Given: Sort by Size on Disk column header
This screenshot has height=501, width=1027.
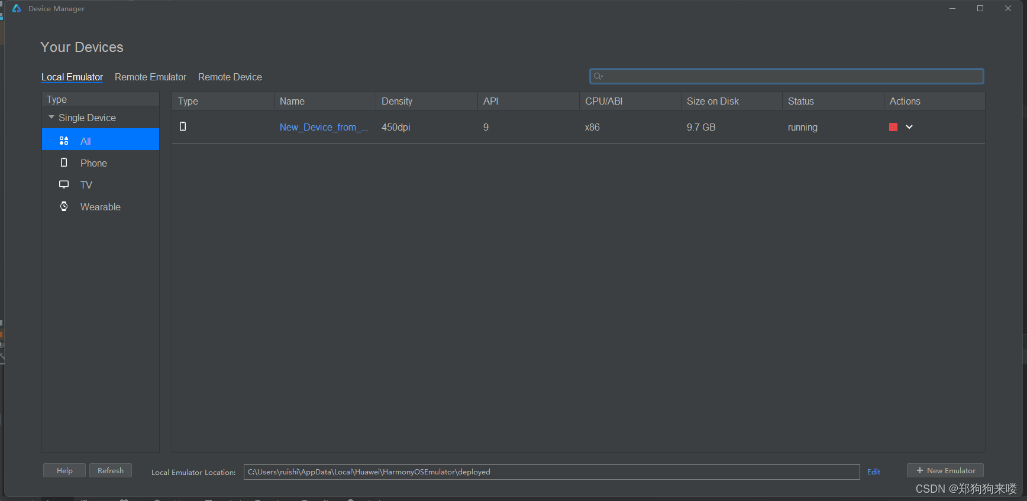Looking at the screenshot, I should click(x=732, y=101).
